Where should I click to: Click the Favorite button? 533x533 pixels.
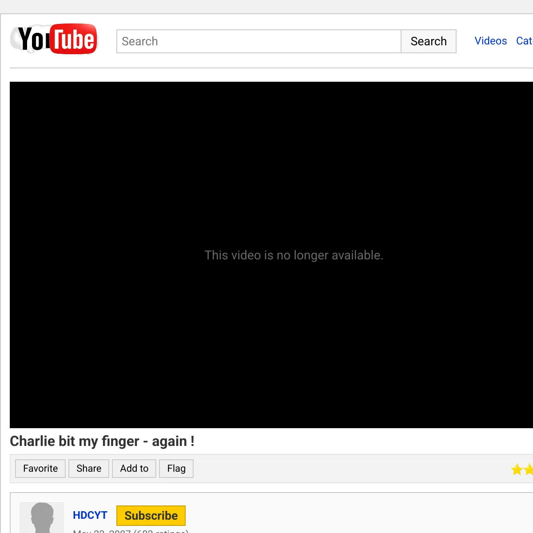tap(40, 469)
